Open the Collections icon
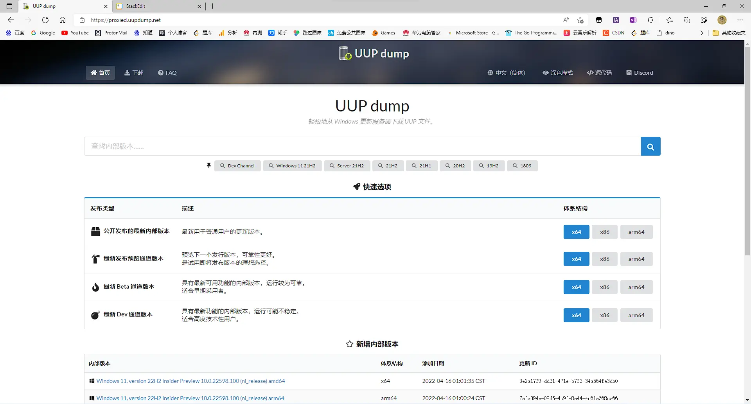 pos(687,20)
